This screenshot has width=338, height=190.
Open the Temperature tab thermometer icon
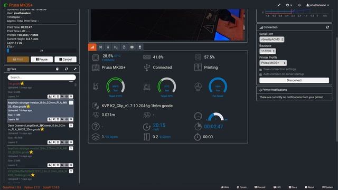[108, 47]
